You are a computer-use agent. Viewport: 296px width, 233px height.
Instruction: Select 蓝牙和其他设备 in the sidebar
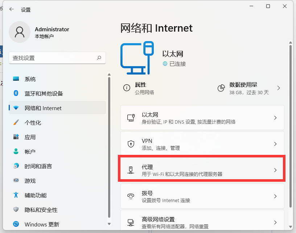click(57, 93)
